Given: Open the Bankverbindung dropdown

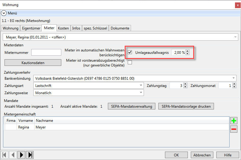Looking at the screenshot, I should (x=135, y=78).
